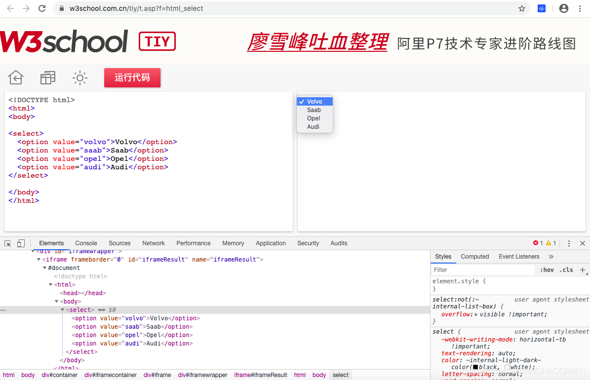
Task: Toggle the light/dark theme sun icon
Action: point(80,78)
